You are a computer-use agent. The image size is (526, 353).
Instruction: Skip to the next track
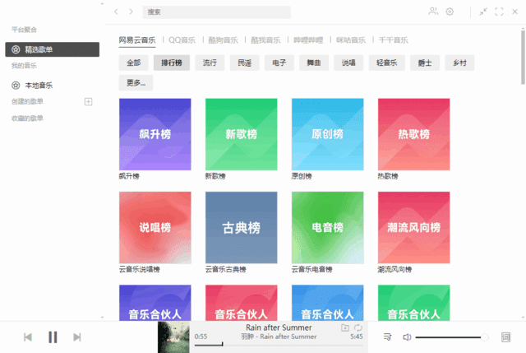77,337
